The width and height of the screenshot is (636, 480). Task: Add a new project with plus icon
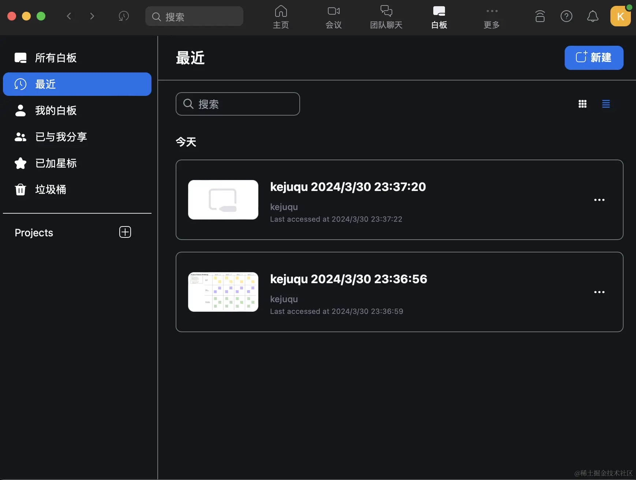[125, 232]
